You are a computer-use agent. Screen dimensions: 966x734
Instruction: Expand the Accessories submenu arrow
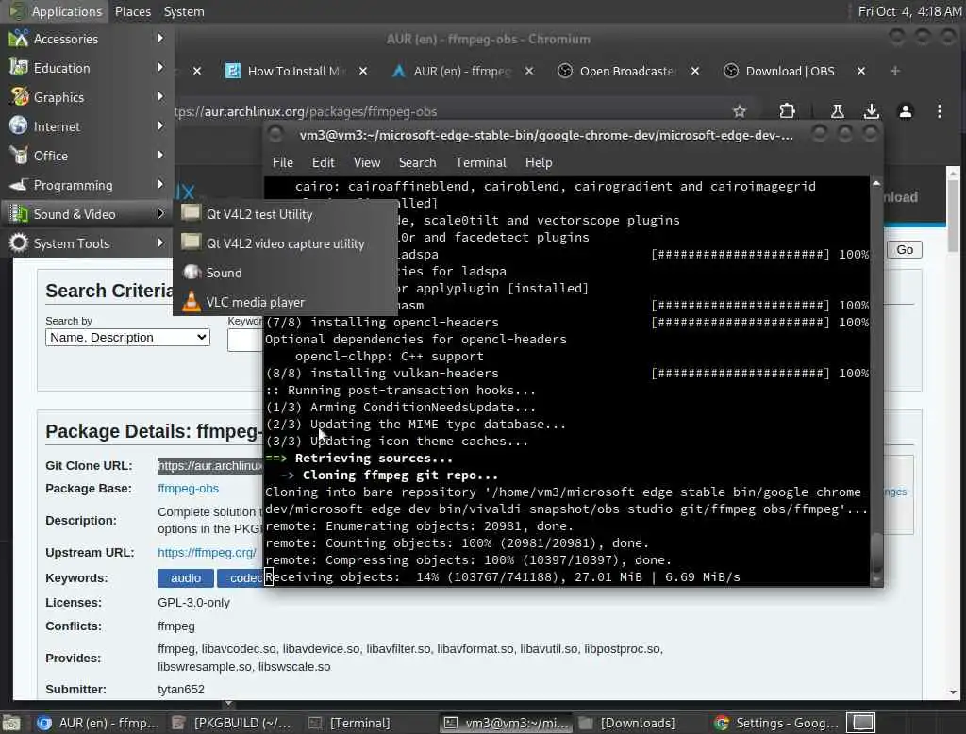(160, 39)
